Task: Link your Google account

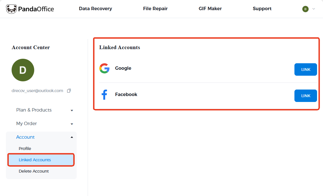Action: tap(305, 69)
